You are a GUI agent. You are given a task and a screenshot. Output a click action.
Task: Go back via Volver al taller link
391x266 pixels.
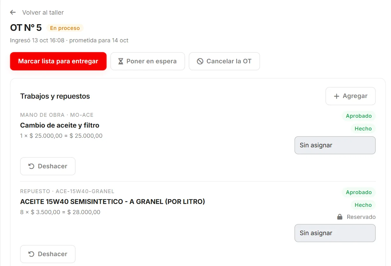(x=43, y=12)
